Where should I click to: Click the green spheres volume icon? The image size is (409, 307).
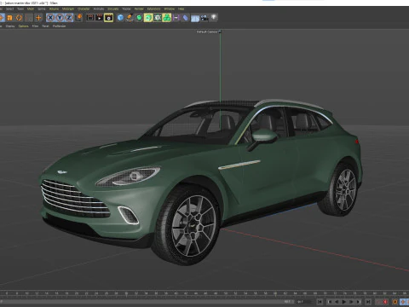click(x=167, y=18)
